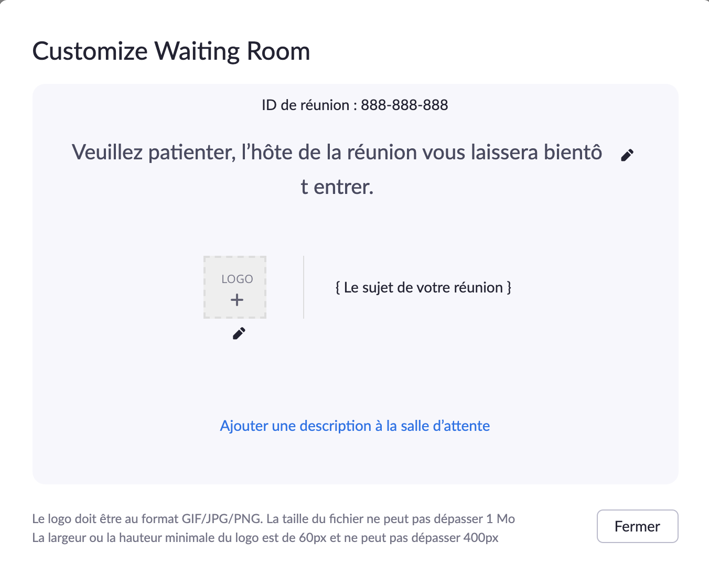Click the wrapped "t entrer." text line
Image resolution: width=709 pixels, height=564 pixels.
[x=337, y=187]
